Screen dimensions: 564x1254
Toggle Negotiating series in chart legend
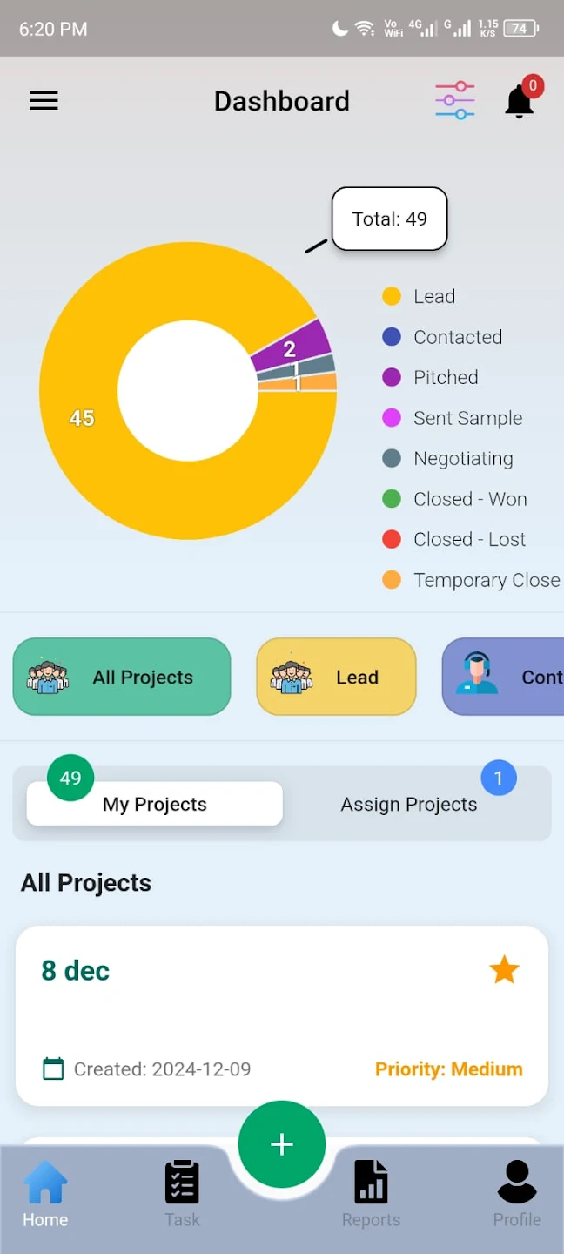tap(462, 459)
